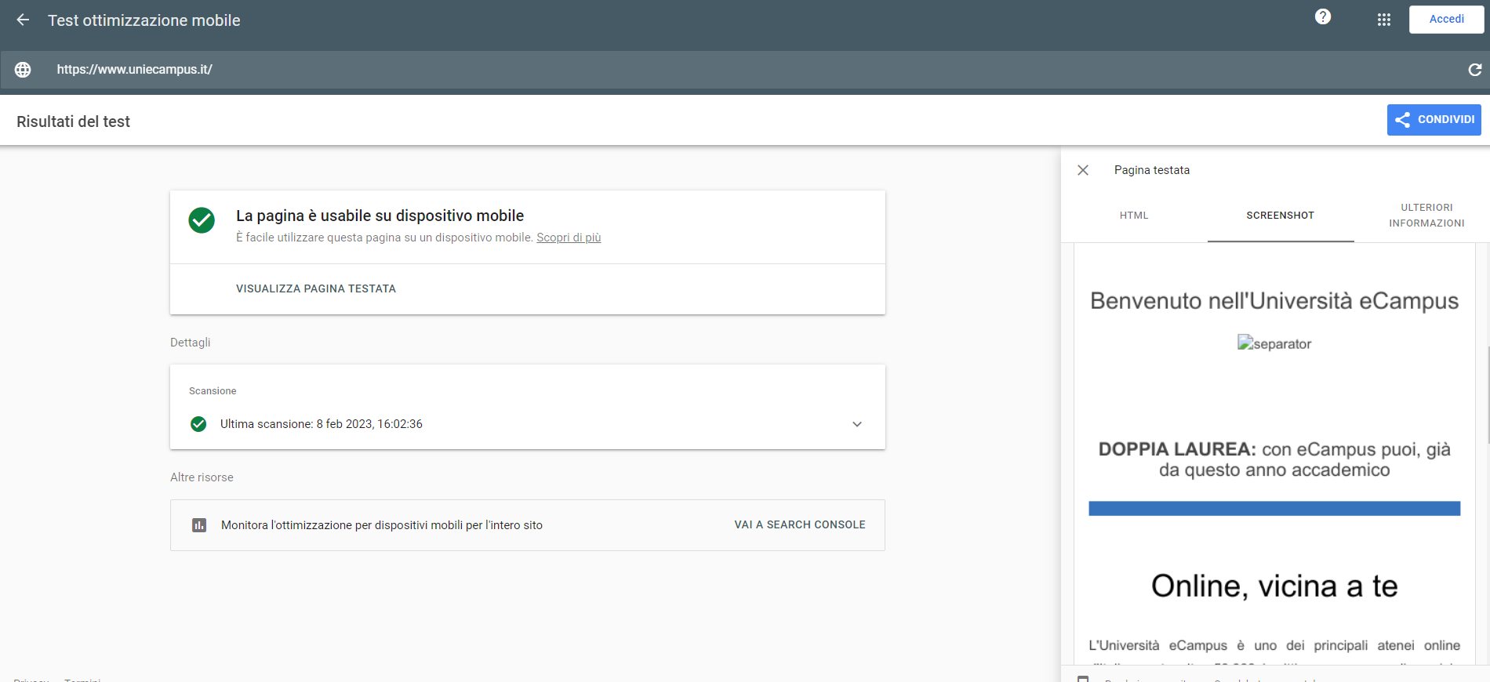Click the screenshot panel vertical scrollbar
Viewport: 1490px width, 682px height.
(x=1488, y=394)
